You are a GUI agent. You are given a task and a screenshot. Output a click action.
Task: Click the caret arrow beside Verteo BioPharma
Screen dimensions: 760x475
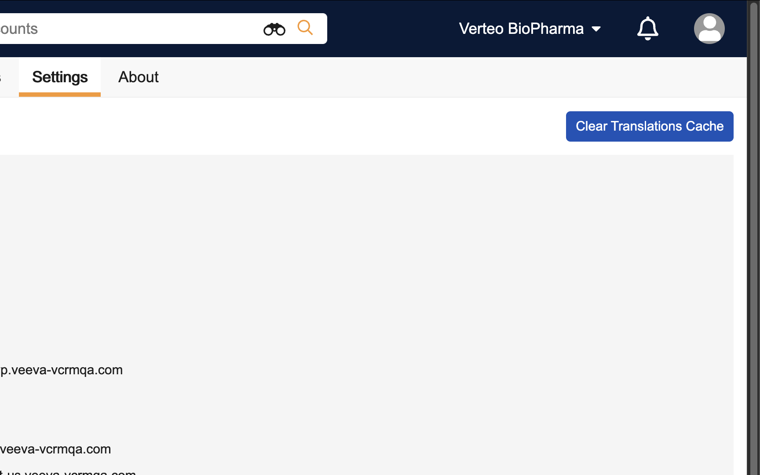[596, 29]
